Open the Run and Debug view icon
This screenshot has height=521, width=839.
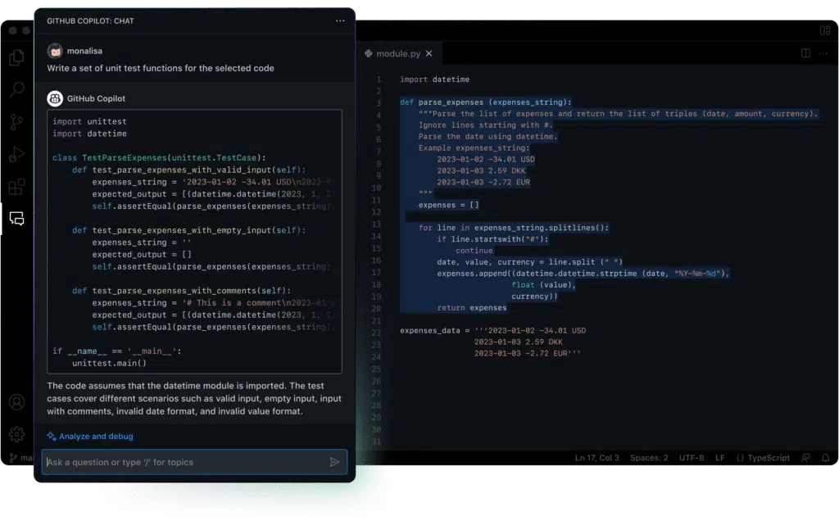16,155
